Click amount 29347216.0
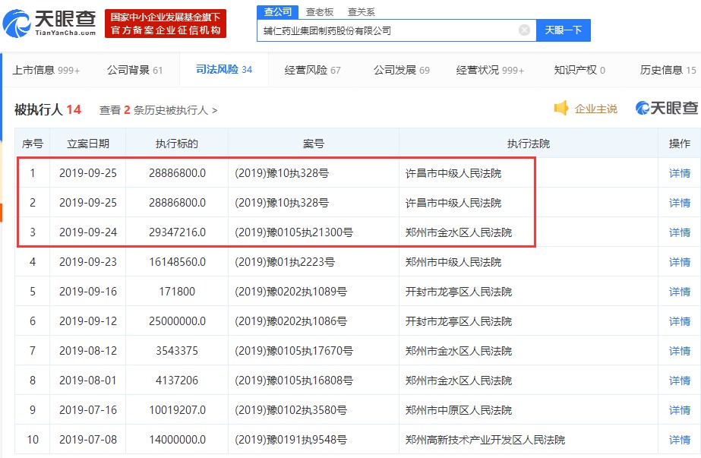This screenshot has width=701, height=458. coord(177,232)
